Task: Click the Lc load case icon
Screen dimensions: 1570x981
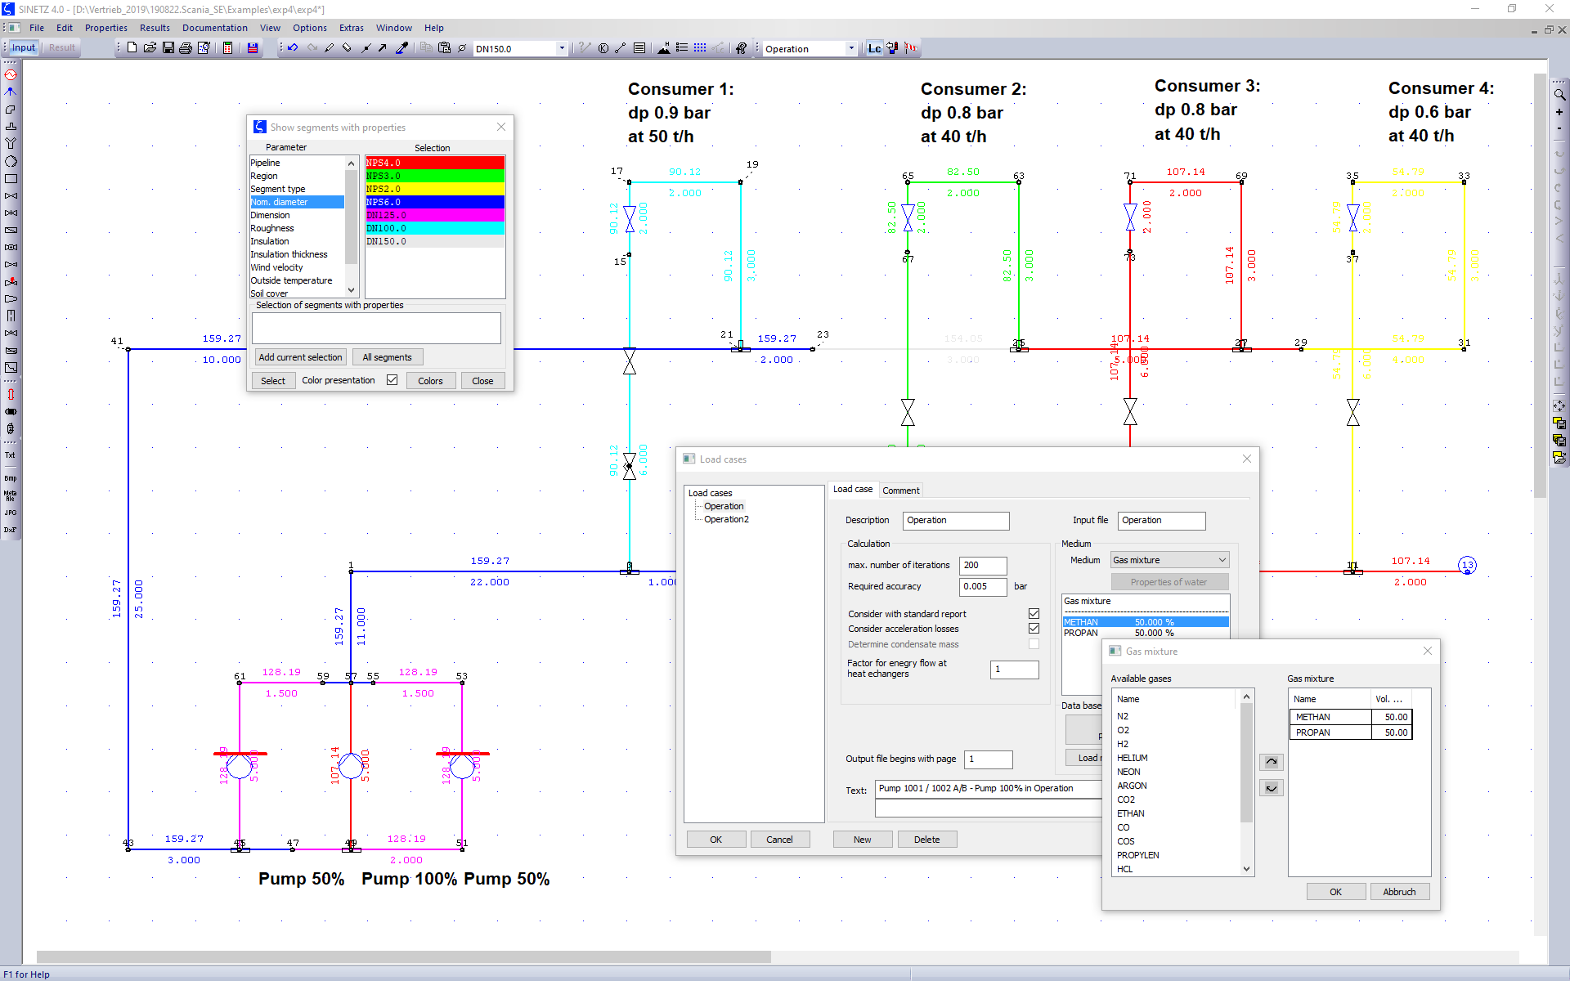Action: coord(874,48)
